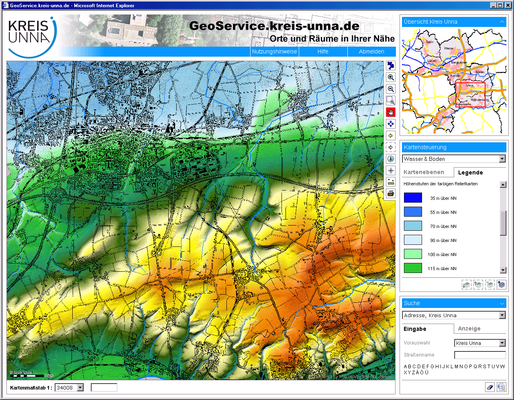Activate the zoom-to-rectangle selection tool
Viewport: 514px width, 400px height.
pos(391,101)
